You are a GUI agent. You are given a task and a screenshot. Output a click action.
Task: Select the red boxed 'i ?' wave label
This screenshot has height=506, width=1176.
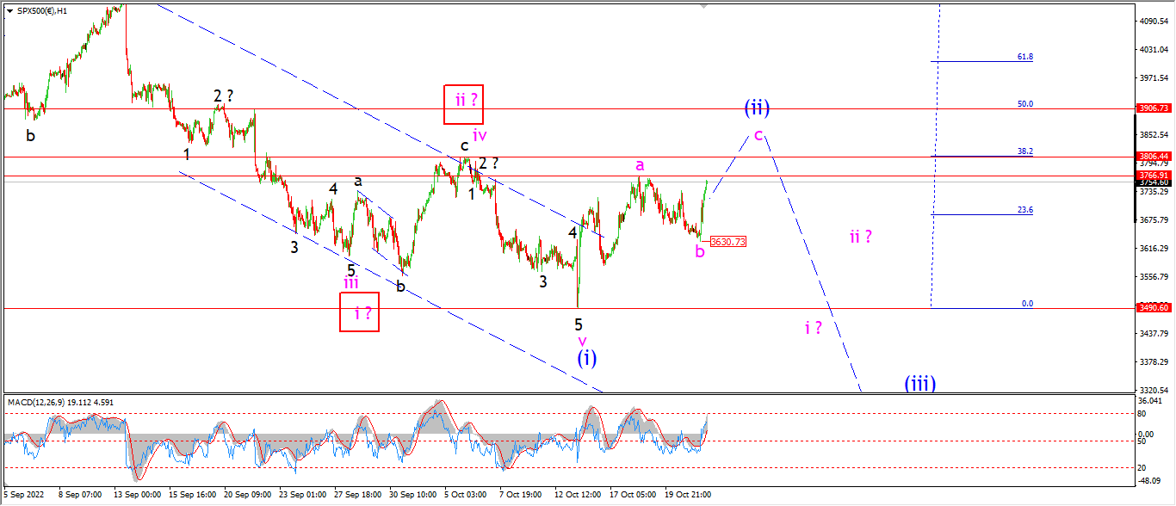coord(359,312)
